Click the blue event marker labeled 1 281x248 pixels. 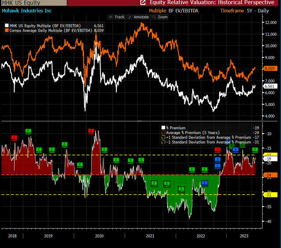(218, 166)
